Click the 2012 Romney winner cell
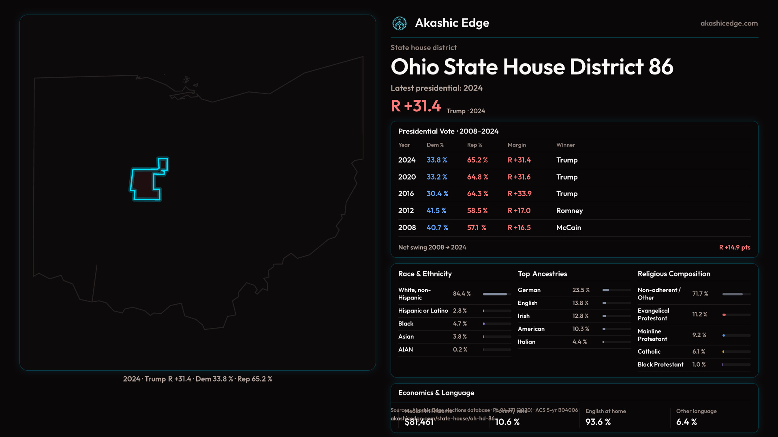 [569, 211]
